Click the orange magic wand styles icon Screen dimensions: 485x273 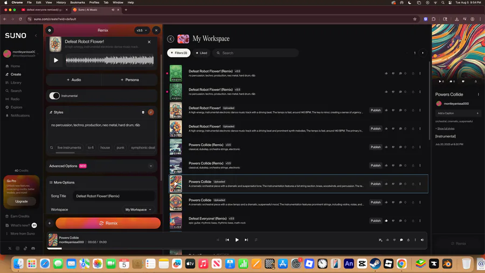151,112
